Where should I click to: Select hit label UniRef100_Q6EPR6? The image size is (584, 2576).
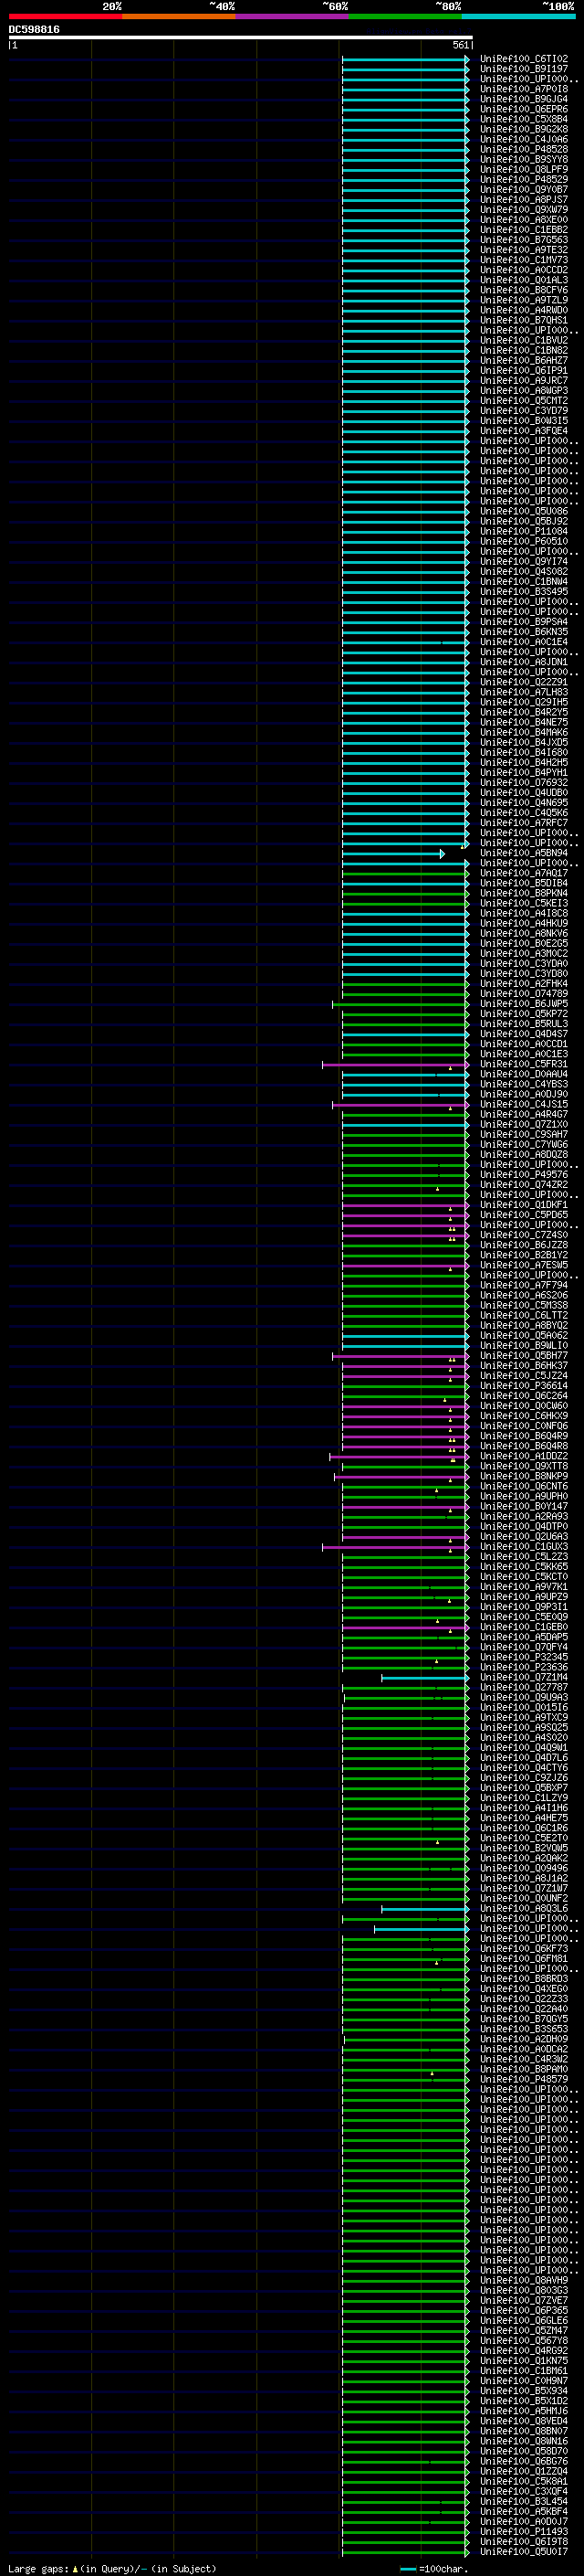tap(523, 109)
